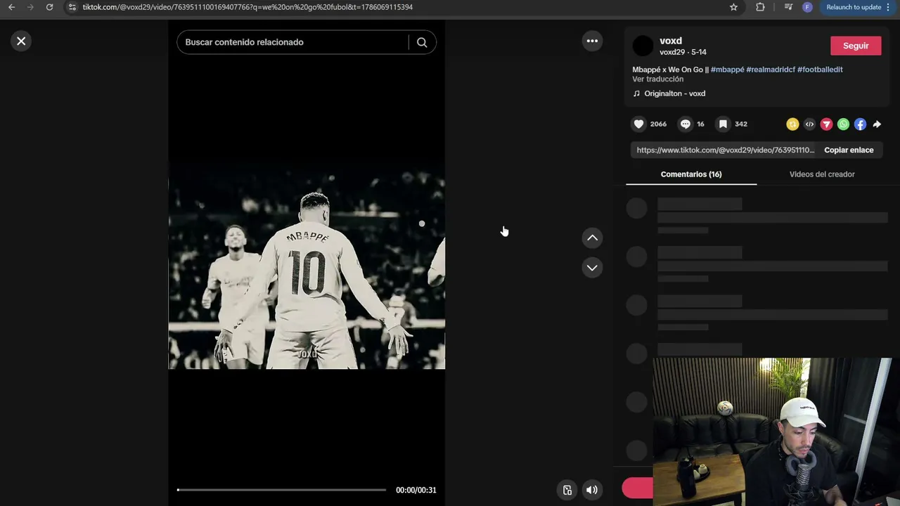Screen dimensions: 900x506
Task: Open the browser media controls icon
Action: [788, 7]
